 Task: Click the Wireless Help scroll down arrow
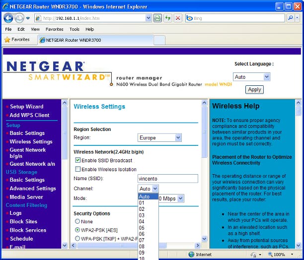[299, 246]
